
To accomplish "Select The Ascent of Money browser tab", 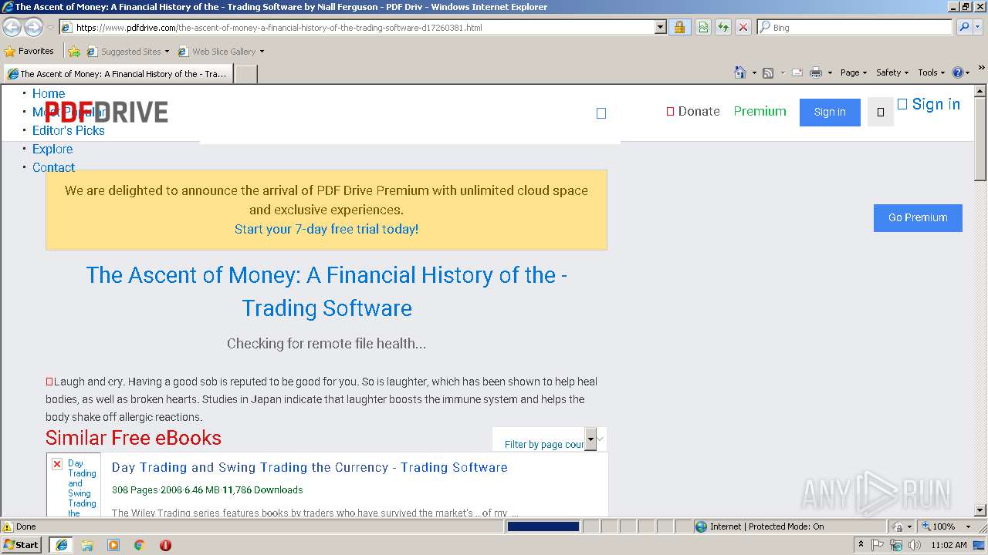I will [x=117, y=74].
